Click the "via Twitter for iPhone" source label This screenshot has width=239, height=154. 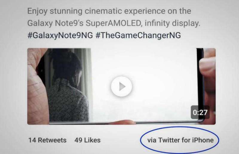[x=180, y=140]
